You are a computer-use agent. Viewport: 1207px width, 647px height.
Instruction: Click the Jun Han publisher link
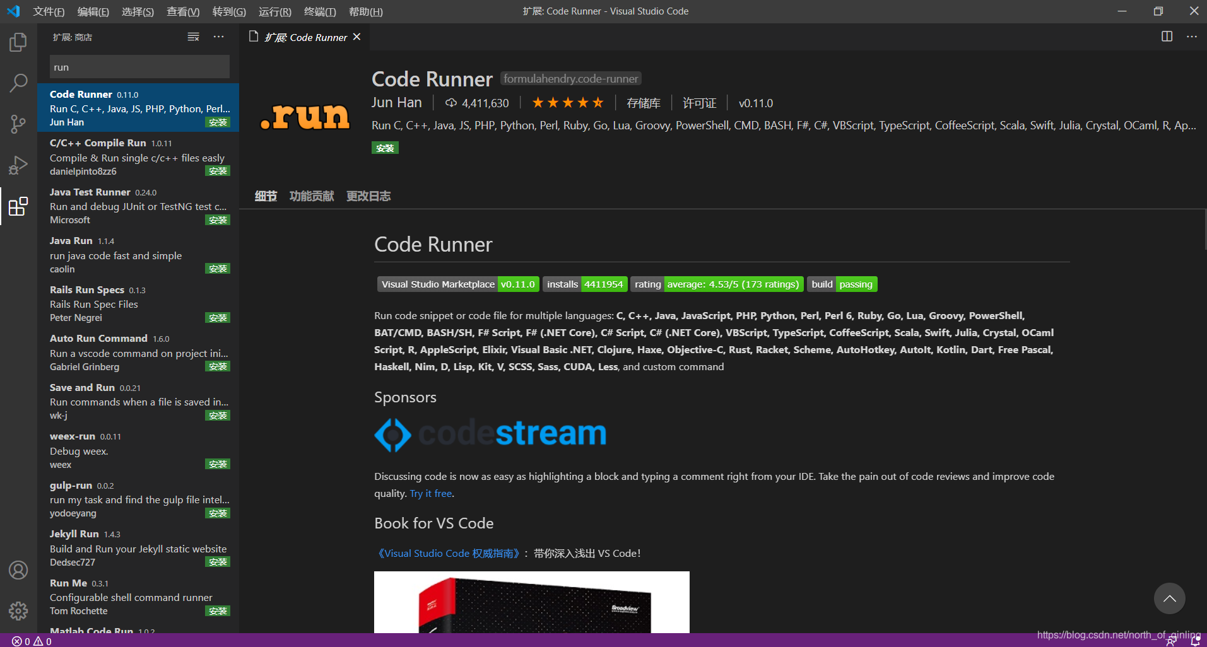pyautogui.click(x=396, y=102)
